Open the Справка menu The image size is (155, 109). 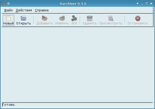coord(42,10)
